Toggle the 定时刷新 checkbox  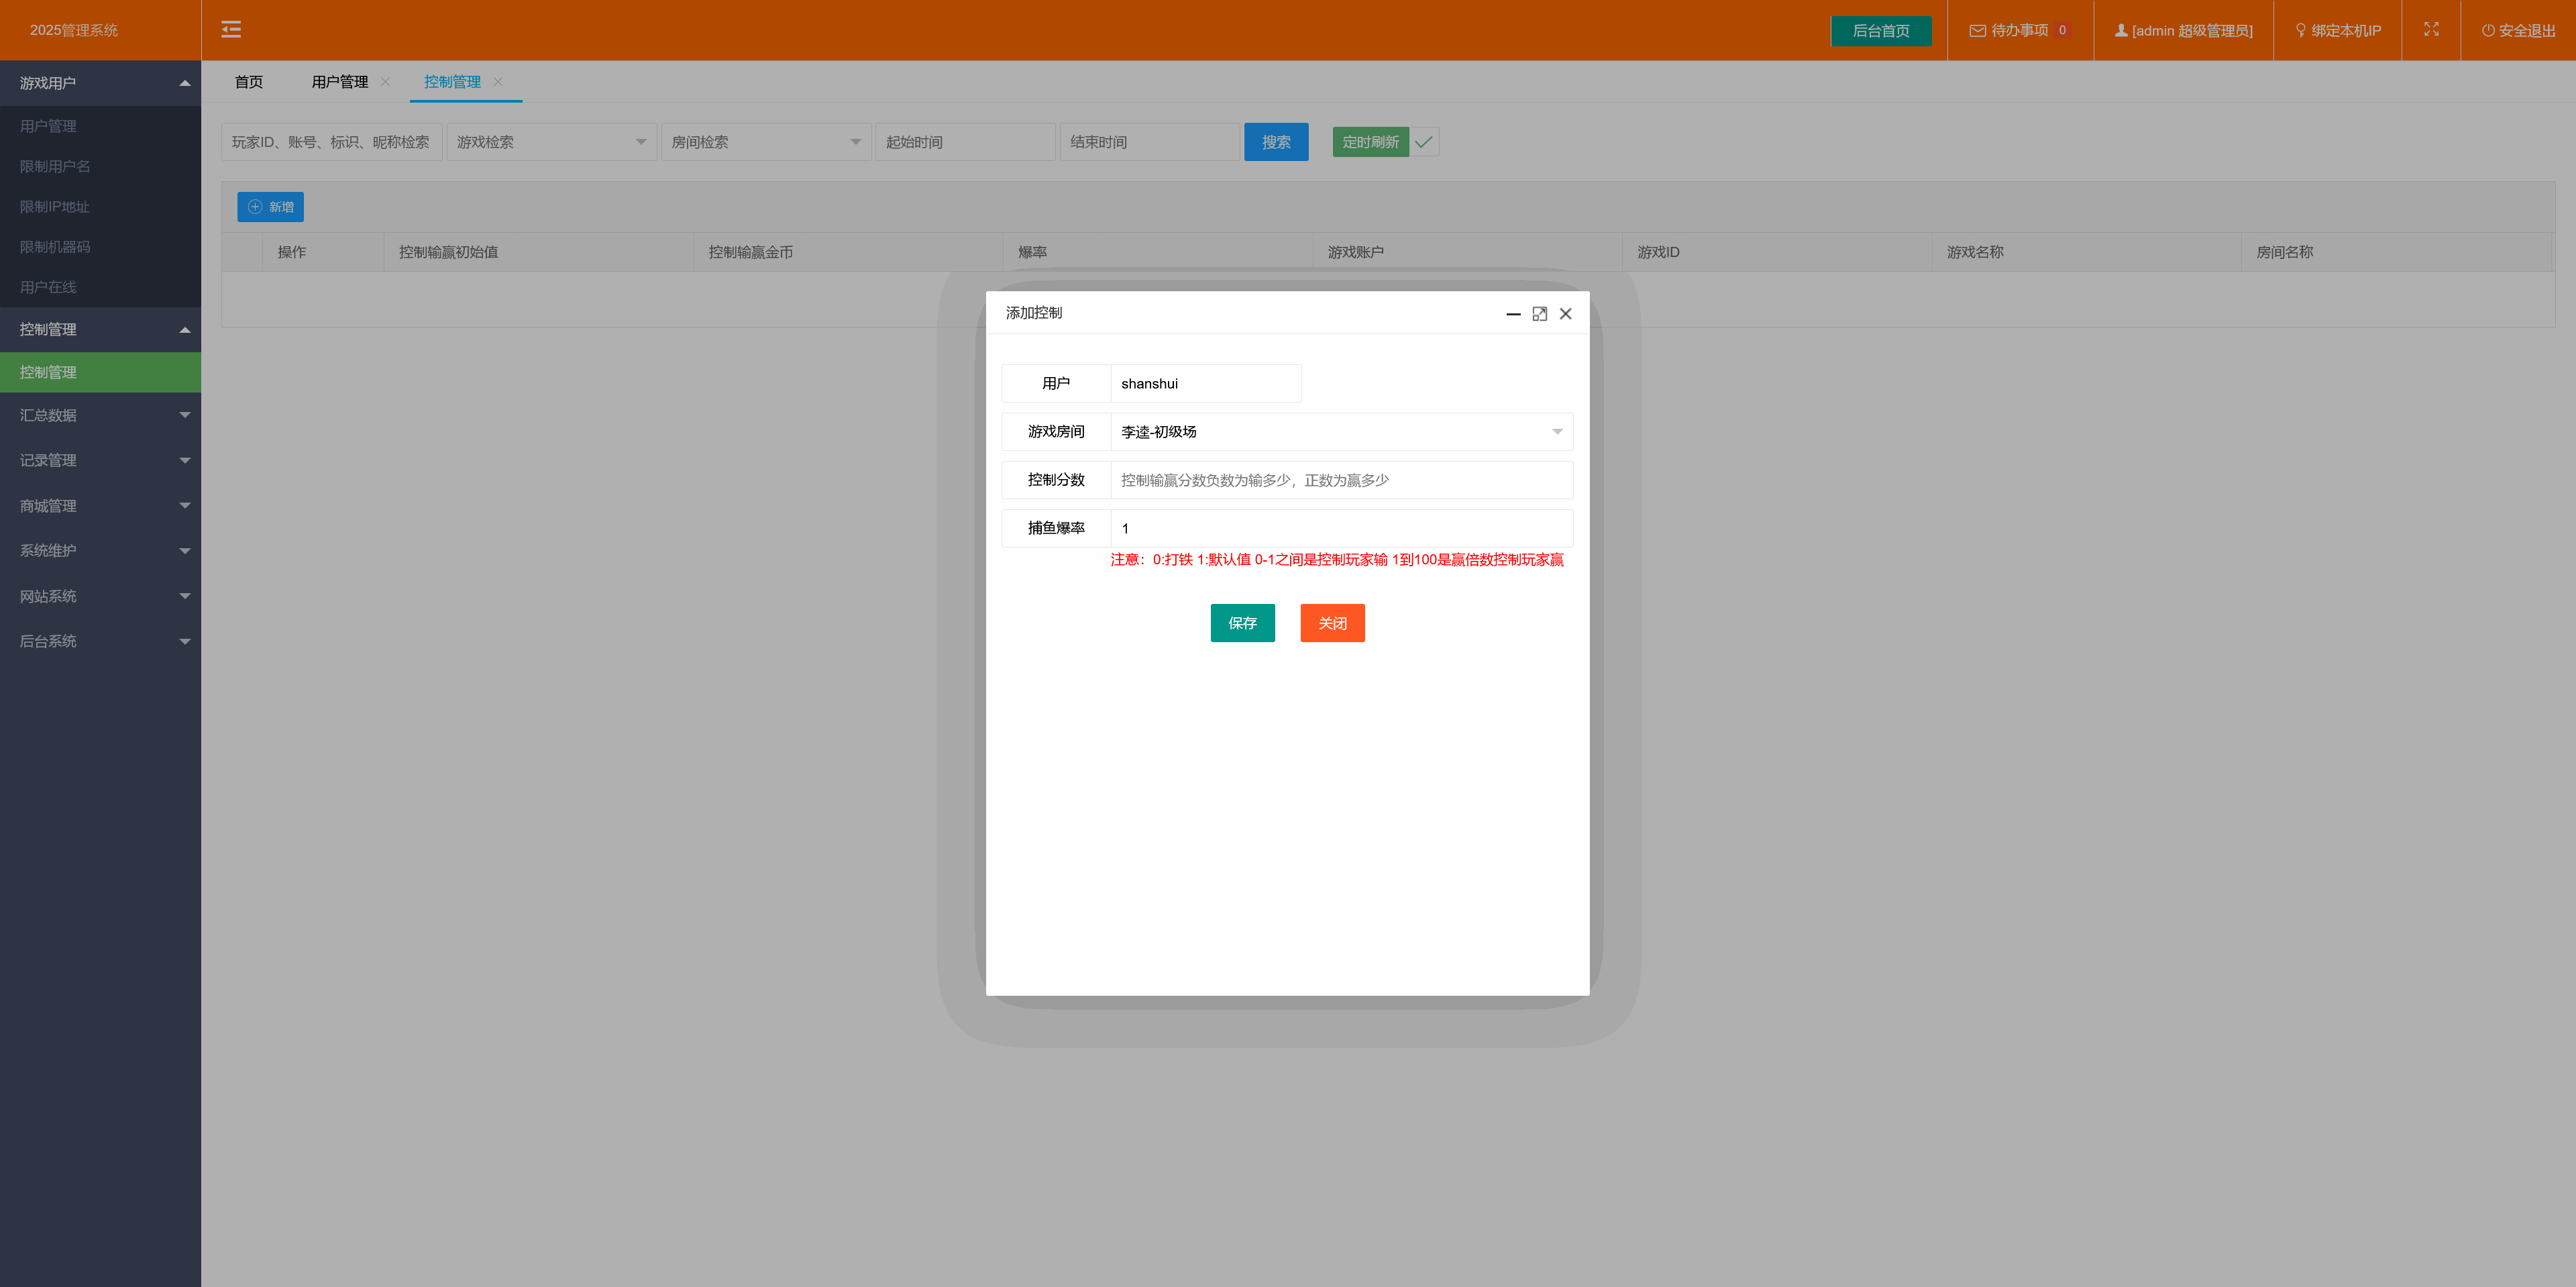point(1423,142)
